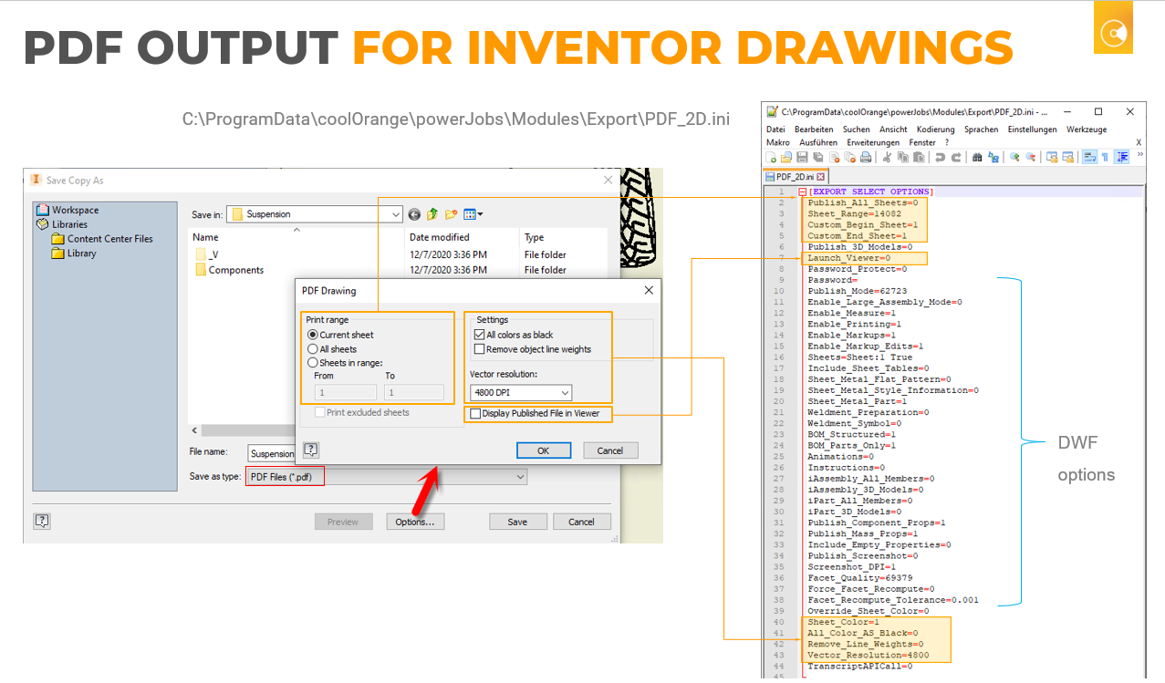The height and width of the screenshot is (683, 1165).
Task: Click help question mark in PDF Drawing dialog
Action: (x=311, y=450)
